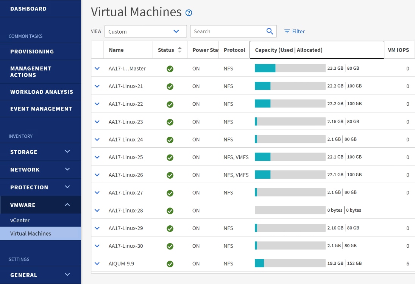Click green status icon for AA17-Linux-22
This screenshot has height=284, width=415.
click(170, 104)
